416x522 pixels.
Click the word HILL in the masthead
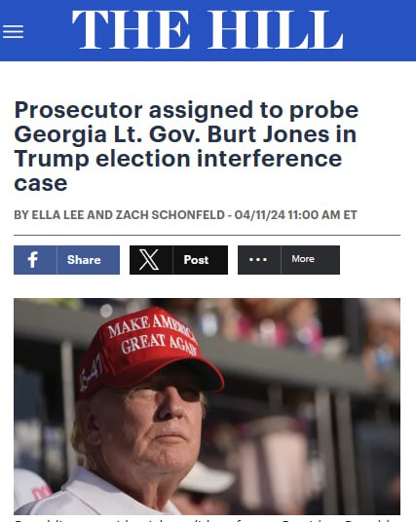275,30
